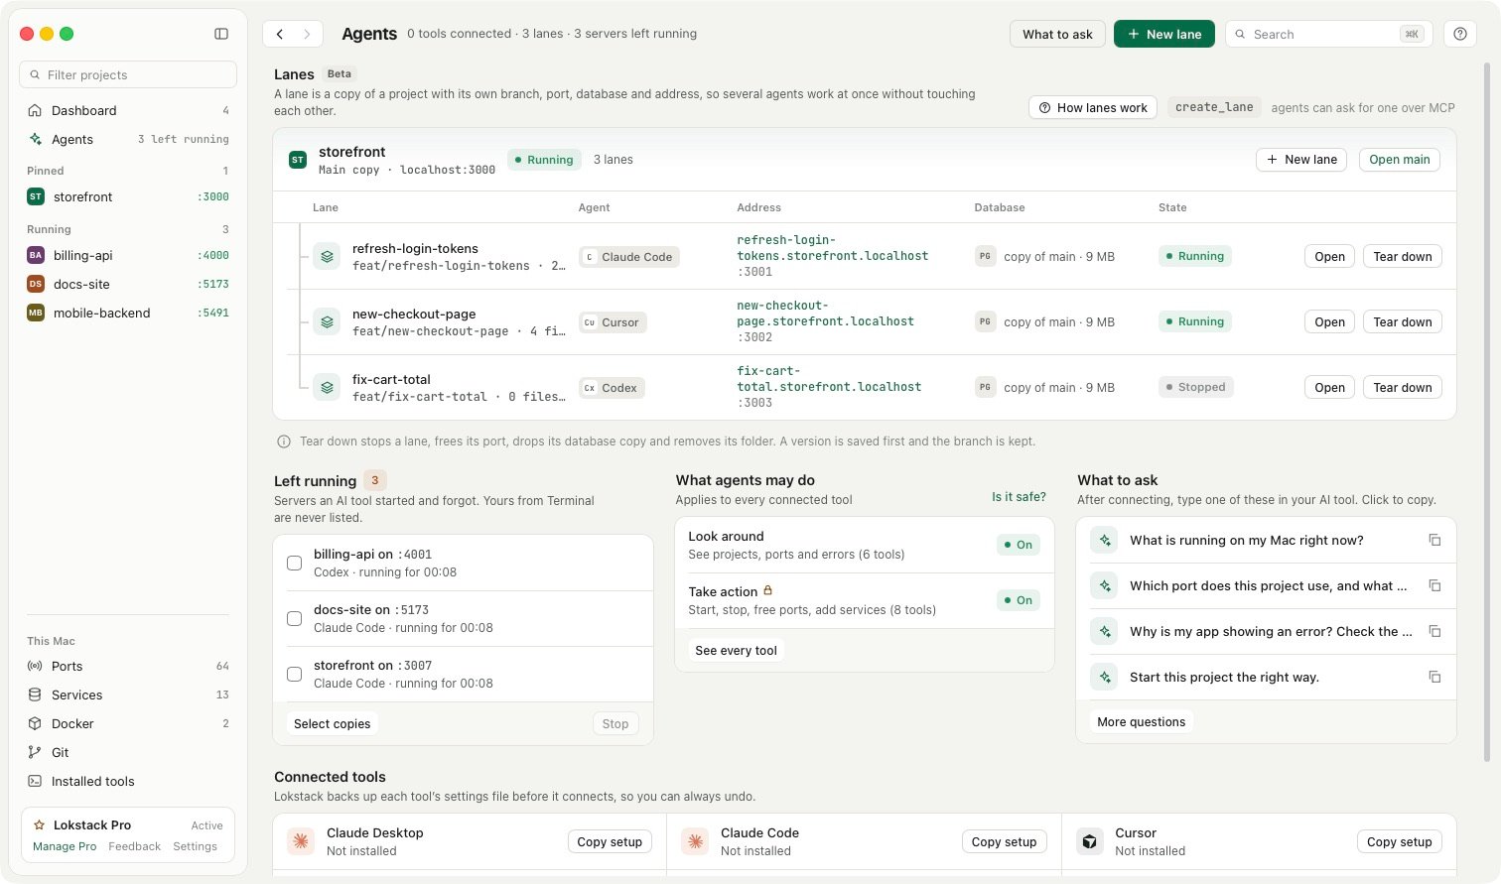
Task: Select Agents in the sidebar
Action: tap(128, 139)
